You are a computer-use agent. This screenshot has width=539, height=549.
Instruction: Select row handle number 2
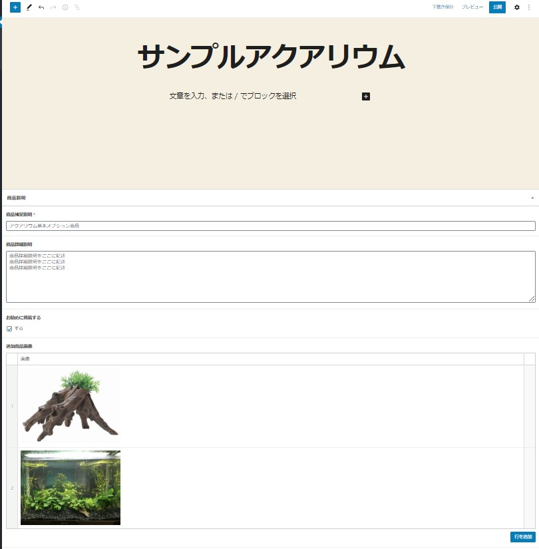pyautogui.click(x=12, y=488)
